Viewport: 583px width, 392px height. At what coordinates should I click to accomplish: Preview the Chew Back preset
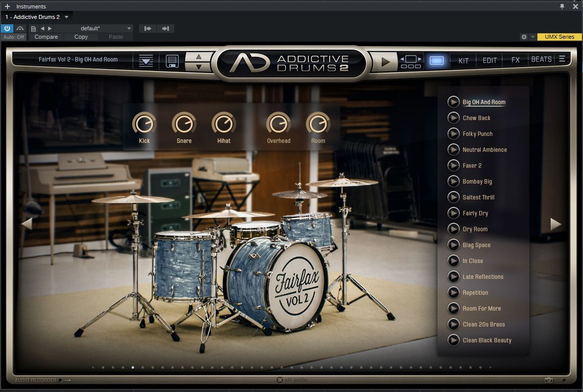point(453,118)
